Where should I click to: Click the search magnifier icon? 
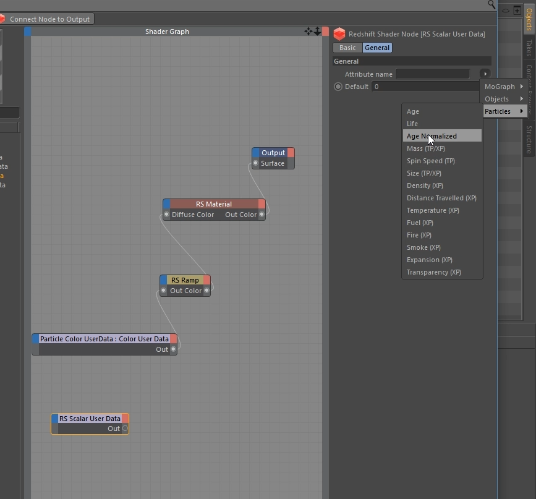[x=491, y=4]
